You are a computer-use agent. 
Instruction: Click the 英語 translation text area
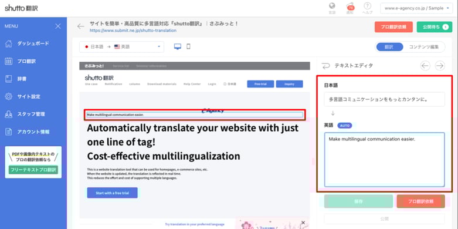click(384, 159)
